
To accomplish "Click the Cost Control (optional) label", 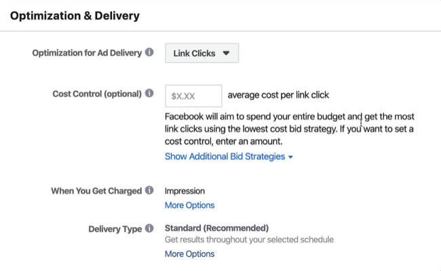I will (97, 93).
